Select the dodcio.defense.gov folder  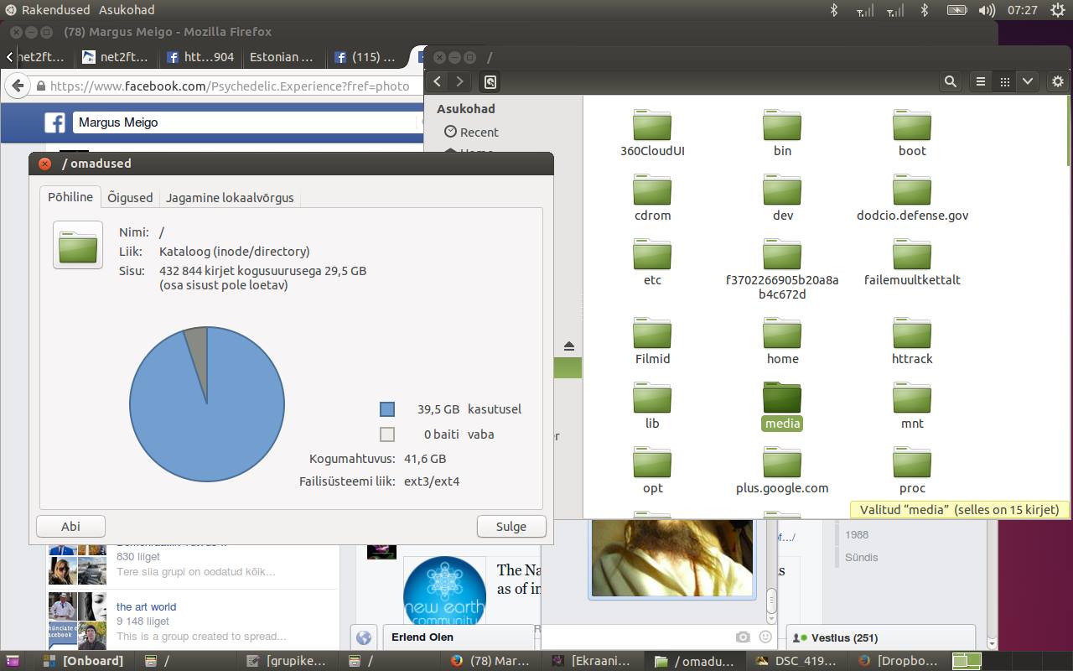tap(912, 198)
